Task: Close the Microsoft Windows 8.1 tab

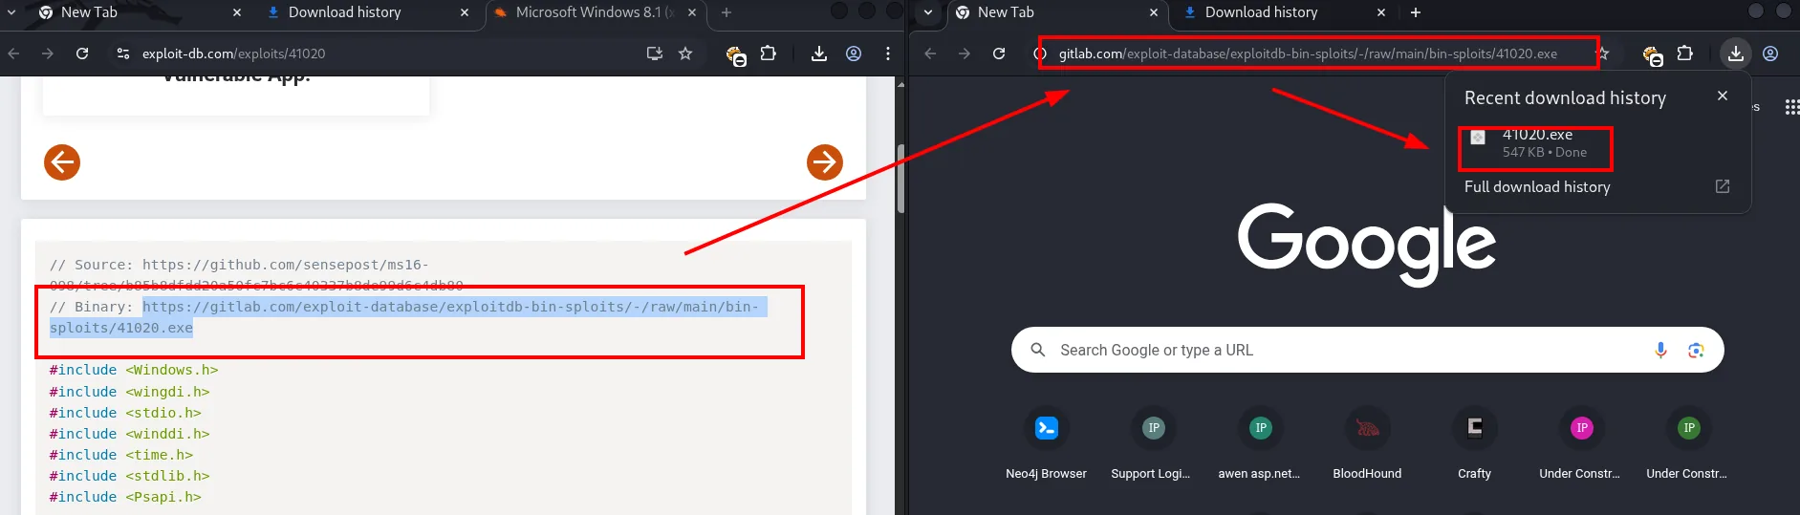Action: 692,12
